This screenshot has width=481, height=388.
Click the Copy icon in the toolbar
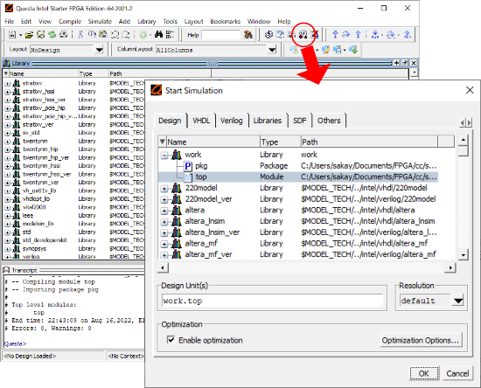(x=92, y=35)
